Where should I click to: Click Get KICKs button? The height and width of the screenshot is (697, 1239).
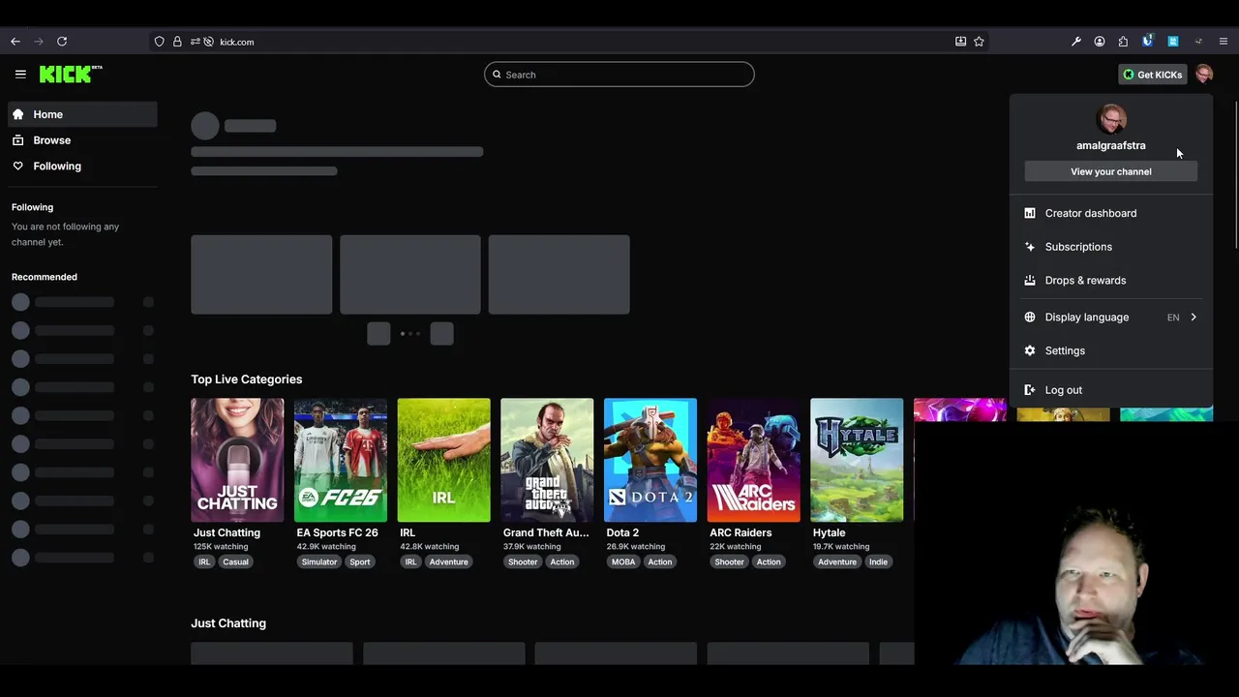1152,75
